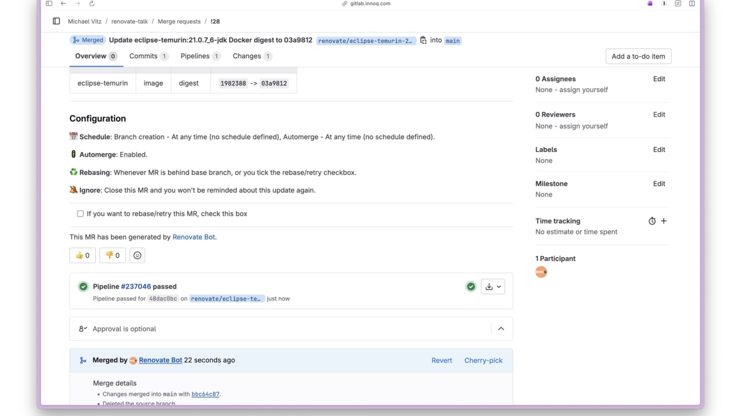Viewport: 741px width, 416px height.
Task: Open the bbc64c87 merge commit link
Action: click(x=205, y=394)
